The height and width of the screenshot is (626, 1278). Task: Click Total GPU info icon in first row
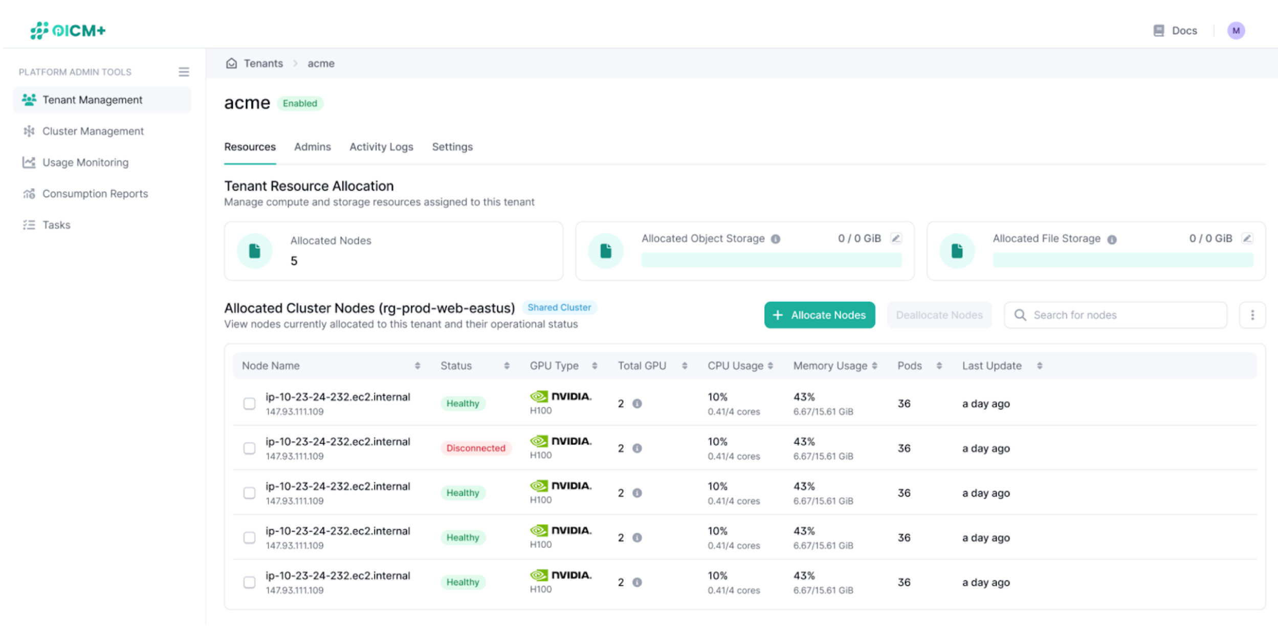(637, 404)
